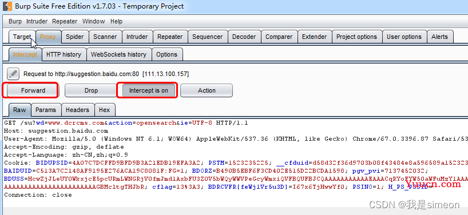Viewport: 468px width, 215px height.
Task: Click the Forward button
Action: point(33,90)
